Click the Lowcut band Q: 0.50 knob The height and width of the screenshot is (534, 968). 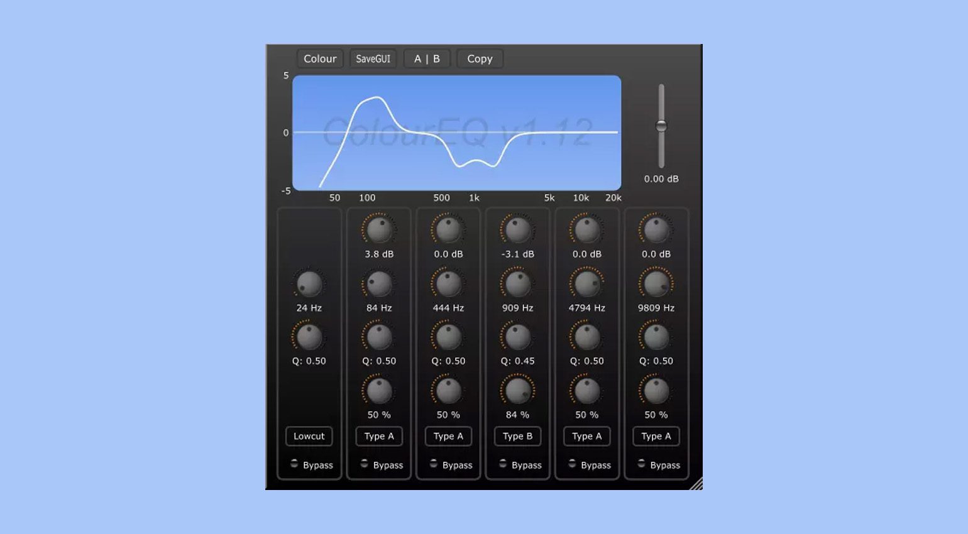pos(309,337)
